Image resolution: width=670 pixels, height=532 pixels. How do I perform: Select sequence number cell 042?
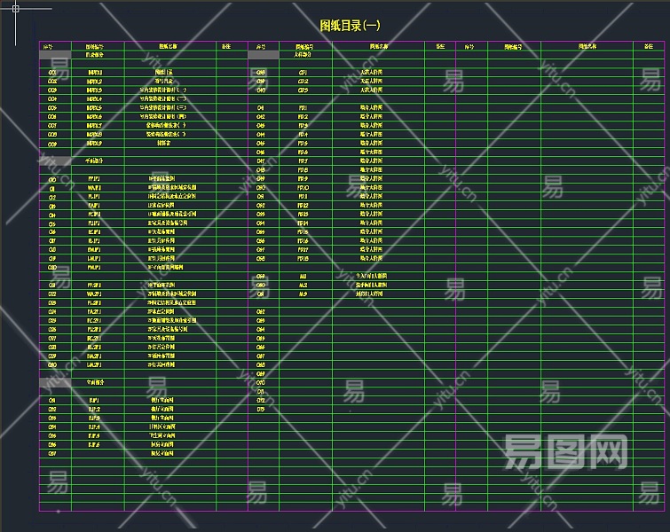point(261,117)
